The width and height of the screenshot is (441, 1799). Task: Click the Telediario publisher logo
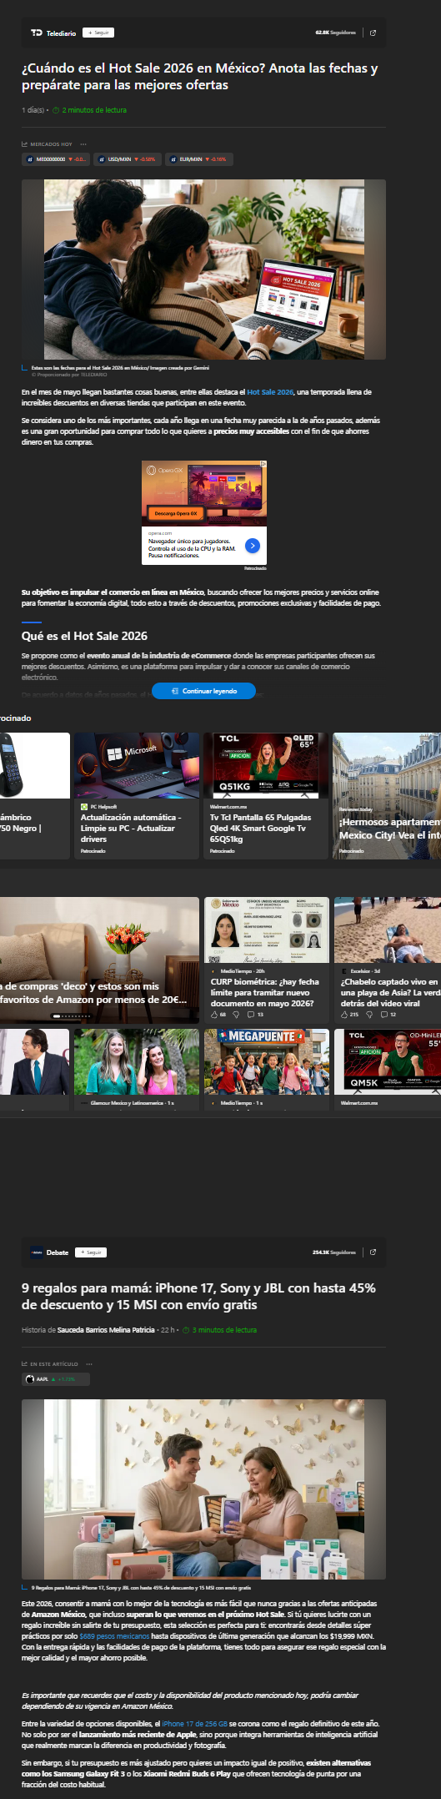click(x=36, y=33)
